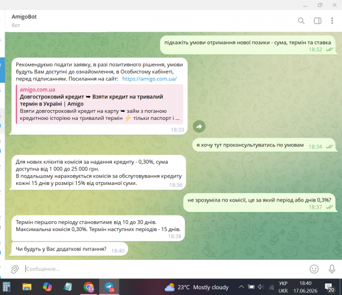Toggle the right sidebar panel icon

pyautogui.click(x=317, y=21)
